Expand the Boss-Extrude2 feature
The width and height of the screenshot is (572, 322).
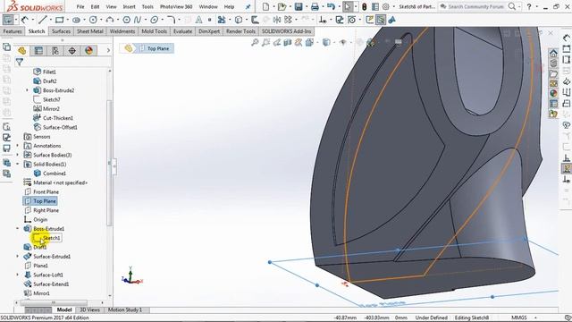click(x=27, y=90)
